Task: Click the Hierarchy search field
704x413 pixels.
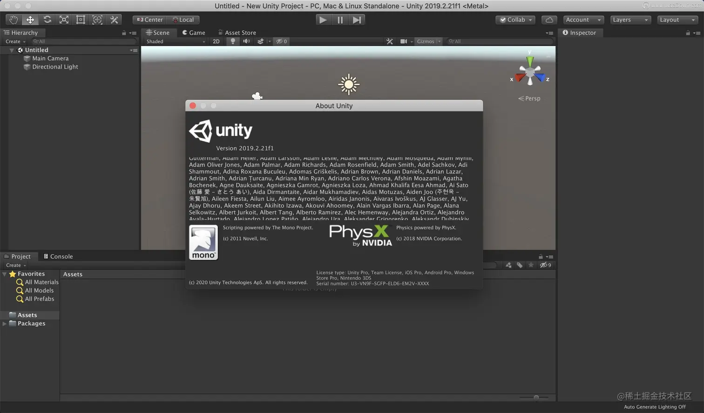Action: (x=84, y=41)
